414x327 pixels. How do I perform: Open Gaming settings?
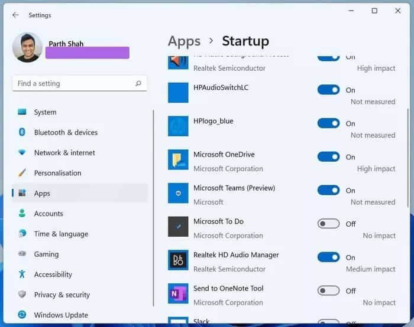(x=79, y=254)
